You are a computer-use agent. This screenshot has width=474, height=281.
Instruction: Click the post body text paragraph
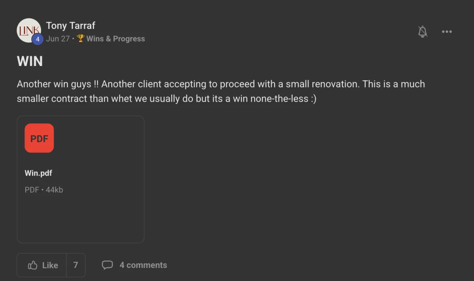[x=220, y=91]
